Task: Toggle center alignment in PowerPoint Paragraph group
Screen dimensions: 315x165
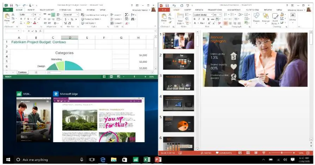Action: click(230, 23)
